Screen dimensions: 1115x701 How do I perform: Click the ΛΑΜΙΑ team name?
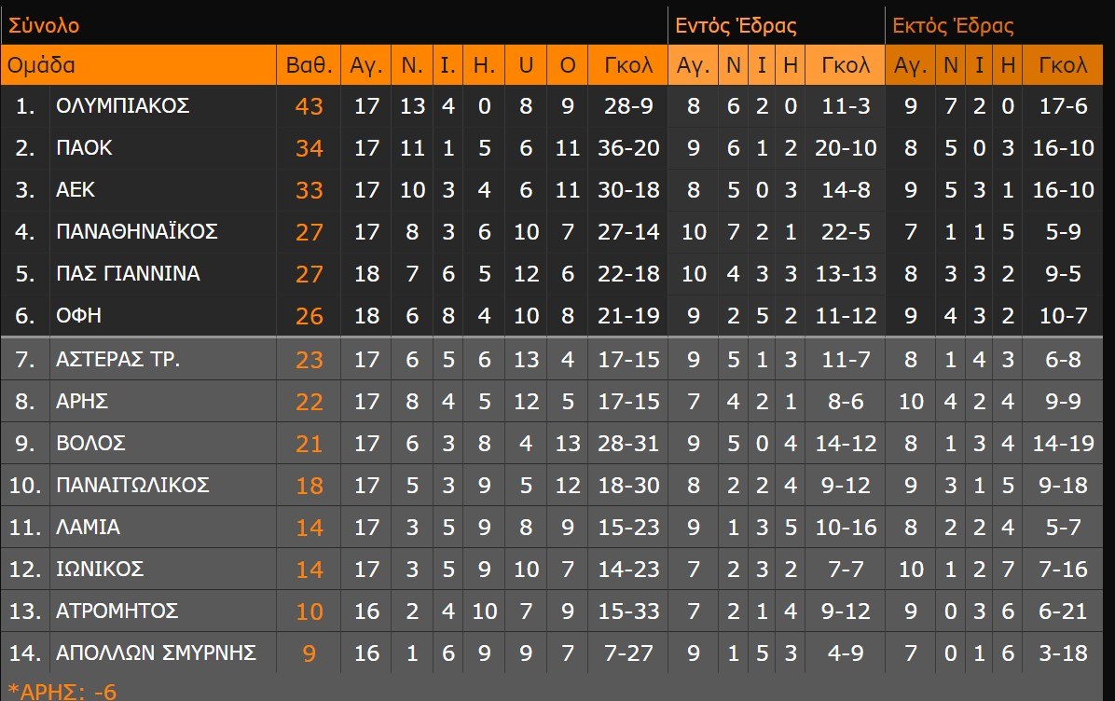pos(88,528)
